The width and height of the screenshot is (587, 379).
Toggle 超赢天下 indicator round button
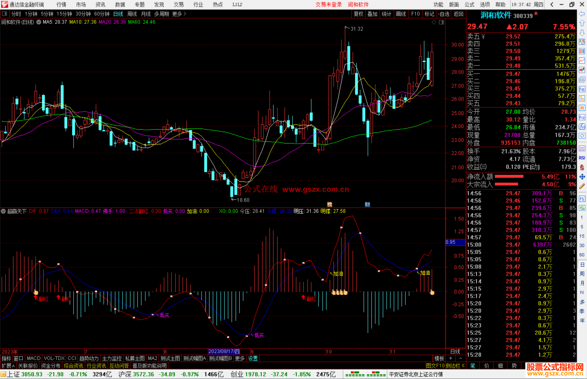pos(3,211)
